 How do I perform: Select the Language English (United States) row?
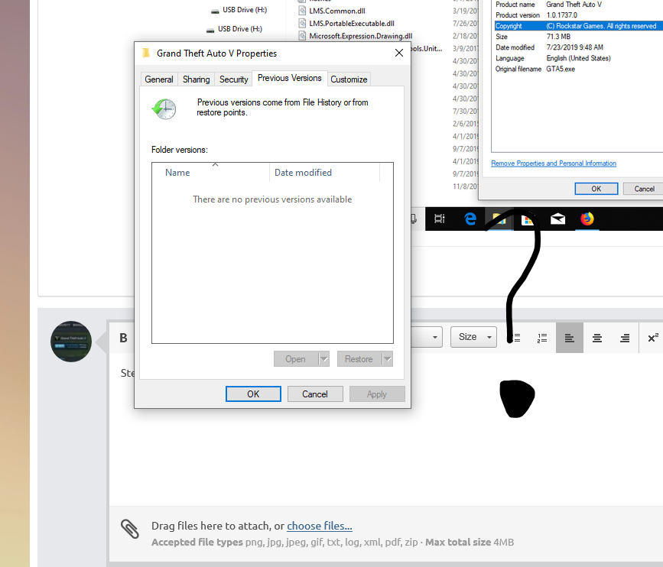click(578, 58)
